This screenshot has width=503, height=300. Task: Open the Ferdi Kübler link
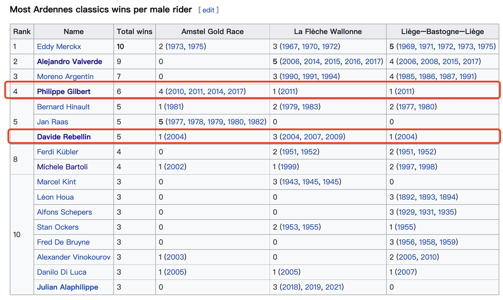pos(57,152)
